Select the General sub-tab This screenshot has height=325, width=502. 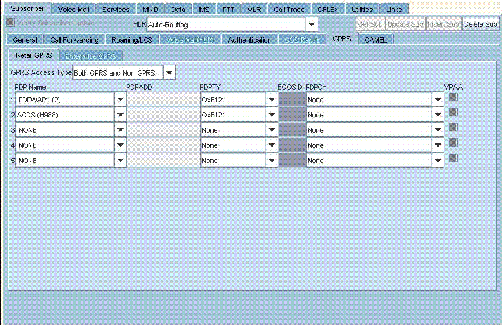click(25, 40)
